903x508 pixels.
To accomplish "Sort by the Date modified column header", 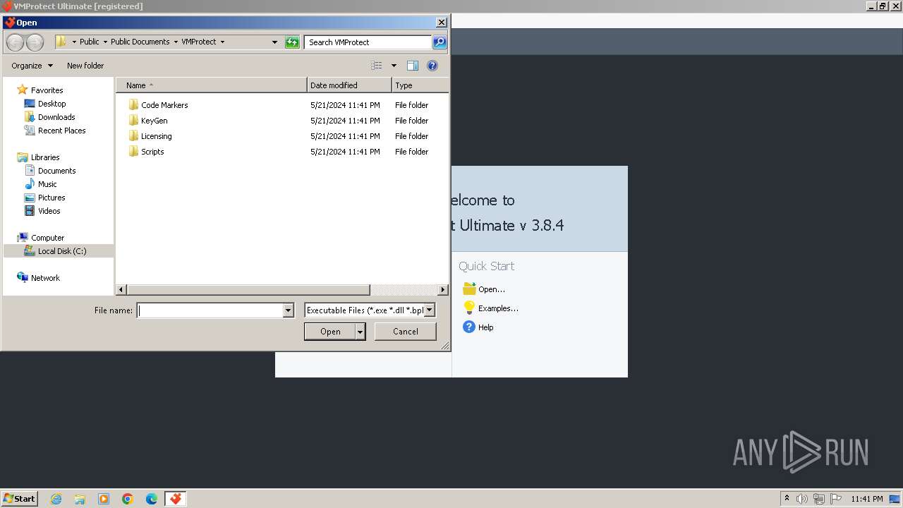I will tap(349, 85).
